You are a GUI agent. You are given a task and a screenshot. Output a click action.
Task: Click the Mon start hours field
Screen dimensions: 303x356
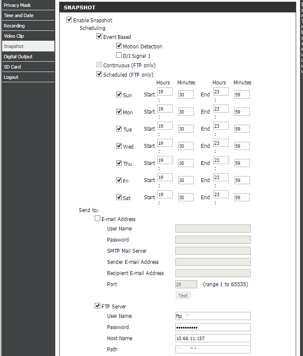coord(165,109)
